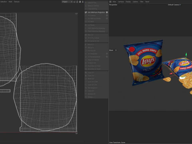The image size is (192, 144).
Task: Open the Project mode dropdown
Action: 67,2
